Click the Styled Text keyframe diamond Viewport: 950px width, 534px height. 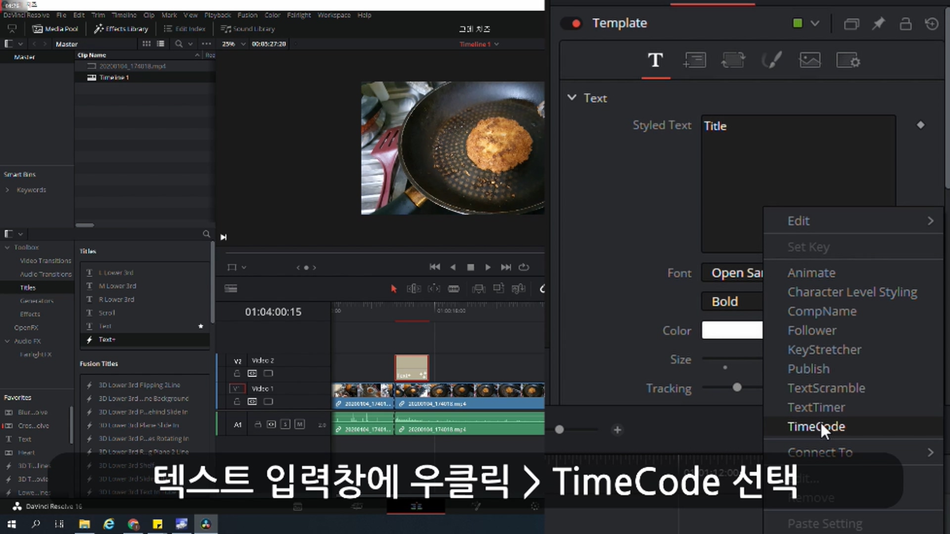tap(920, 125)
